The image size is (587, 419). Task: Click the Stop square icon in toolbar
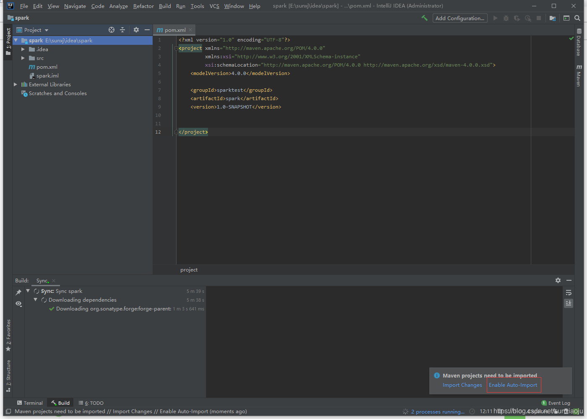click(539, 18)
